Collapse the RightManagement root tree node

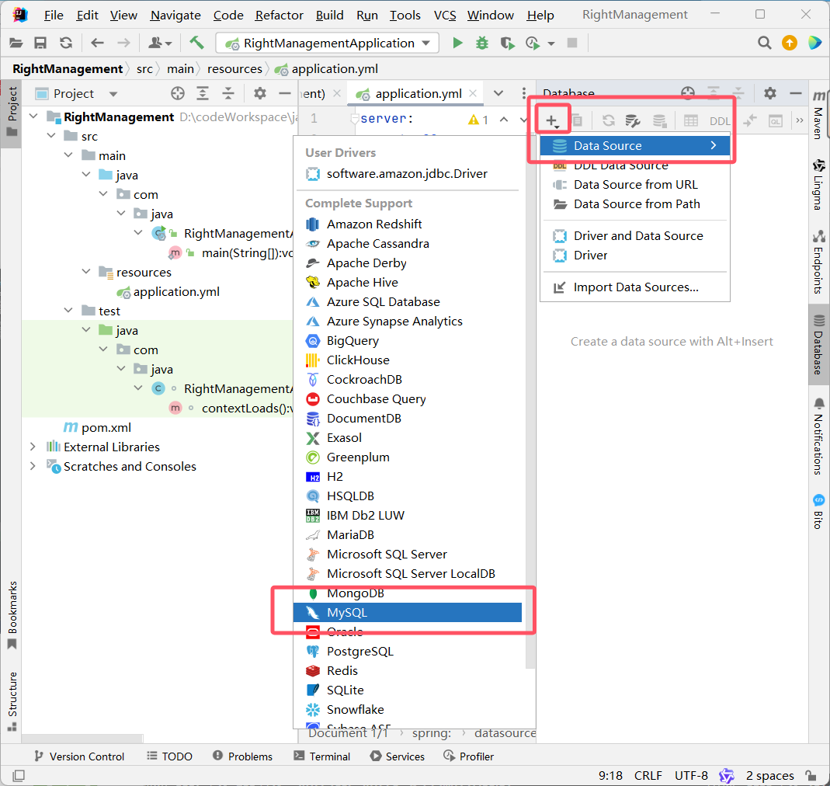(x=33, y=116)
